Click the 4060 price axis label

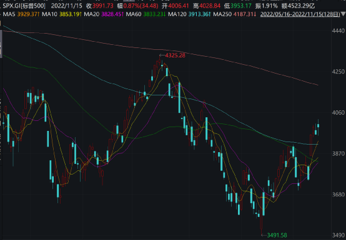[x=339, y=113]
